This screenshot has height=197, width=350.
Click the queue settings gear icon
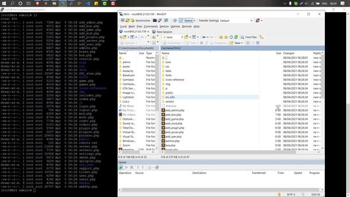[157, 167]
